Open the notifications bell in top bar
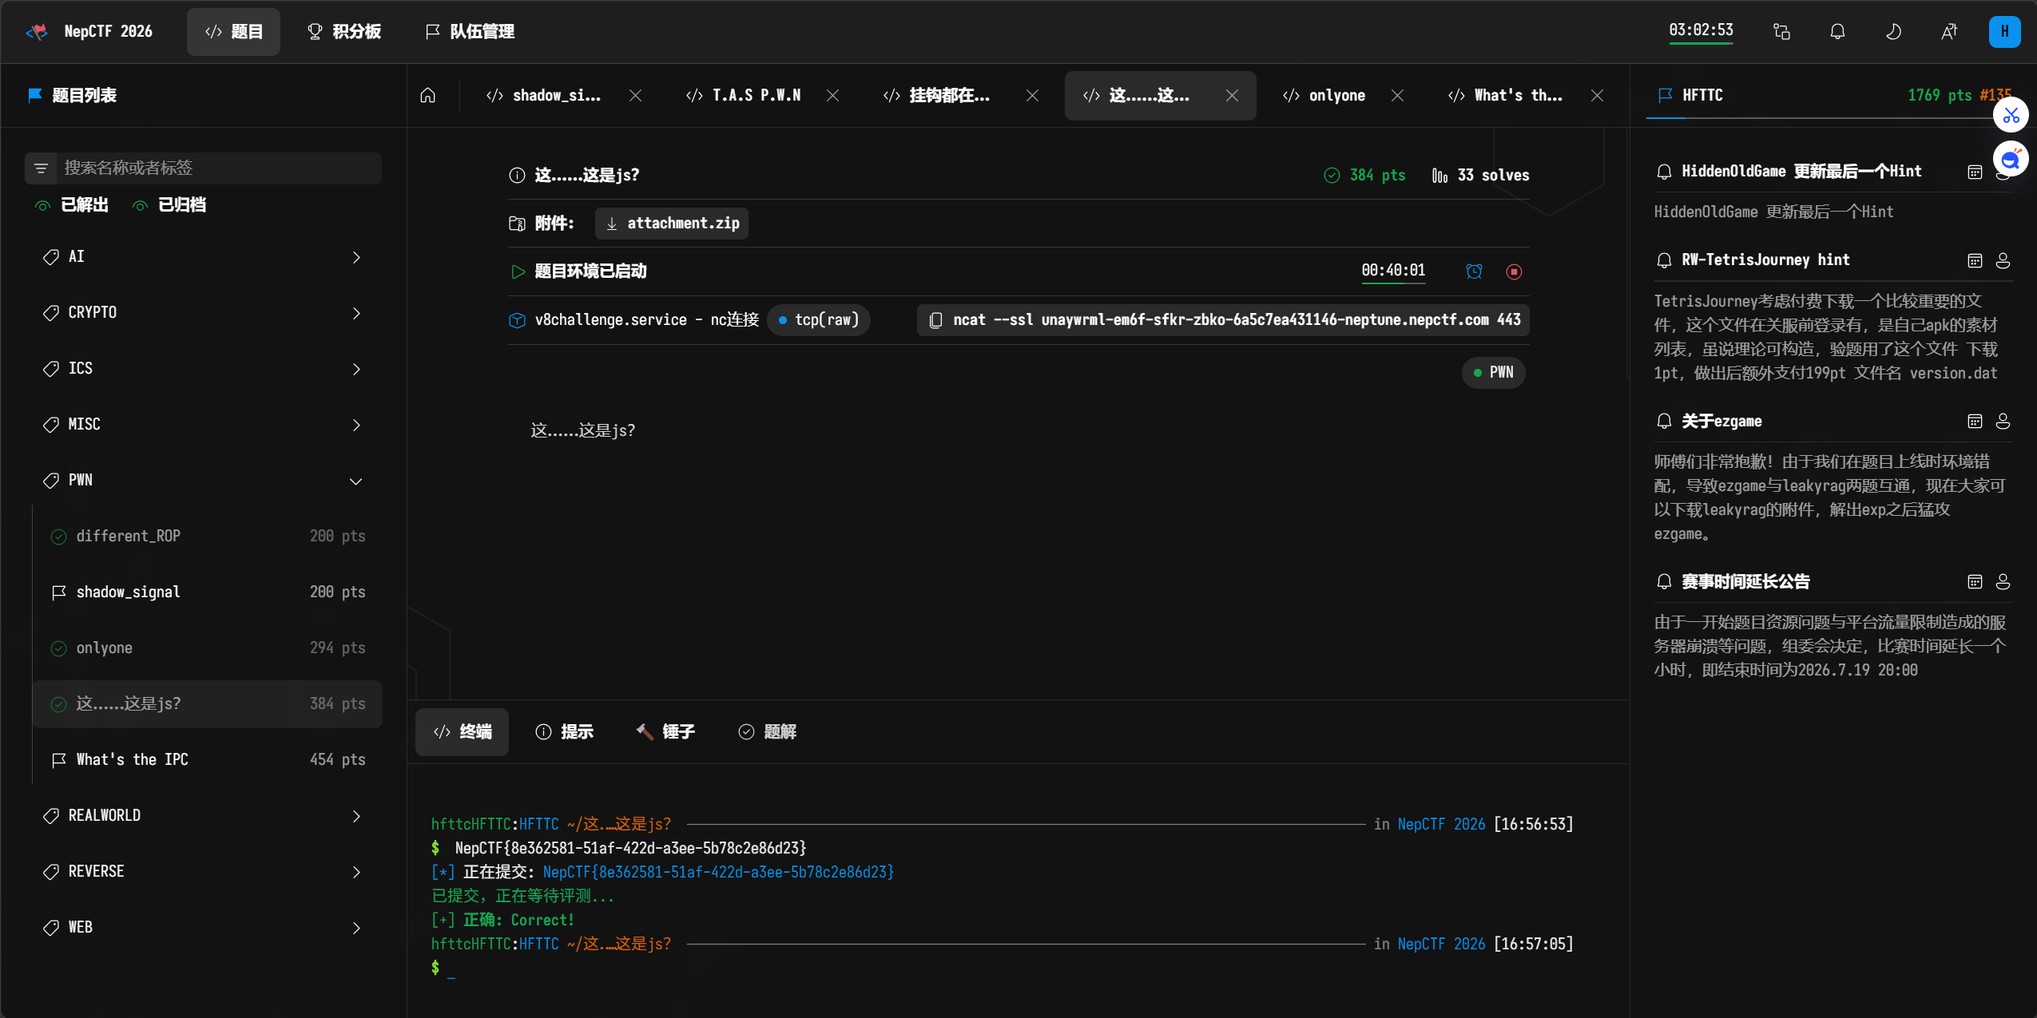This screenshot has width=2037, height=1018. pyautogui.click(x=1837, y=32)
